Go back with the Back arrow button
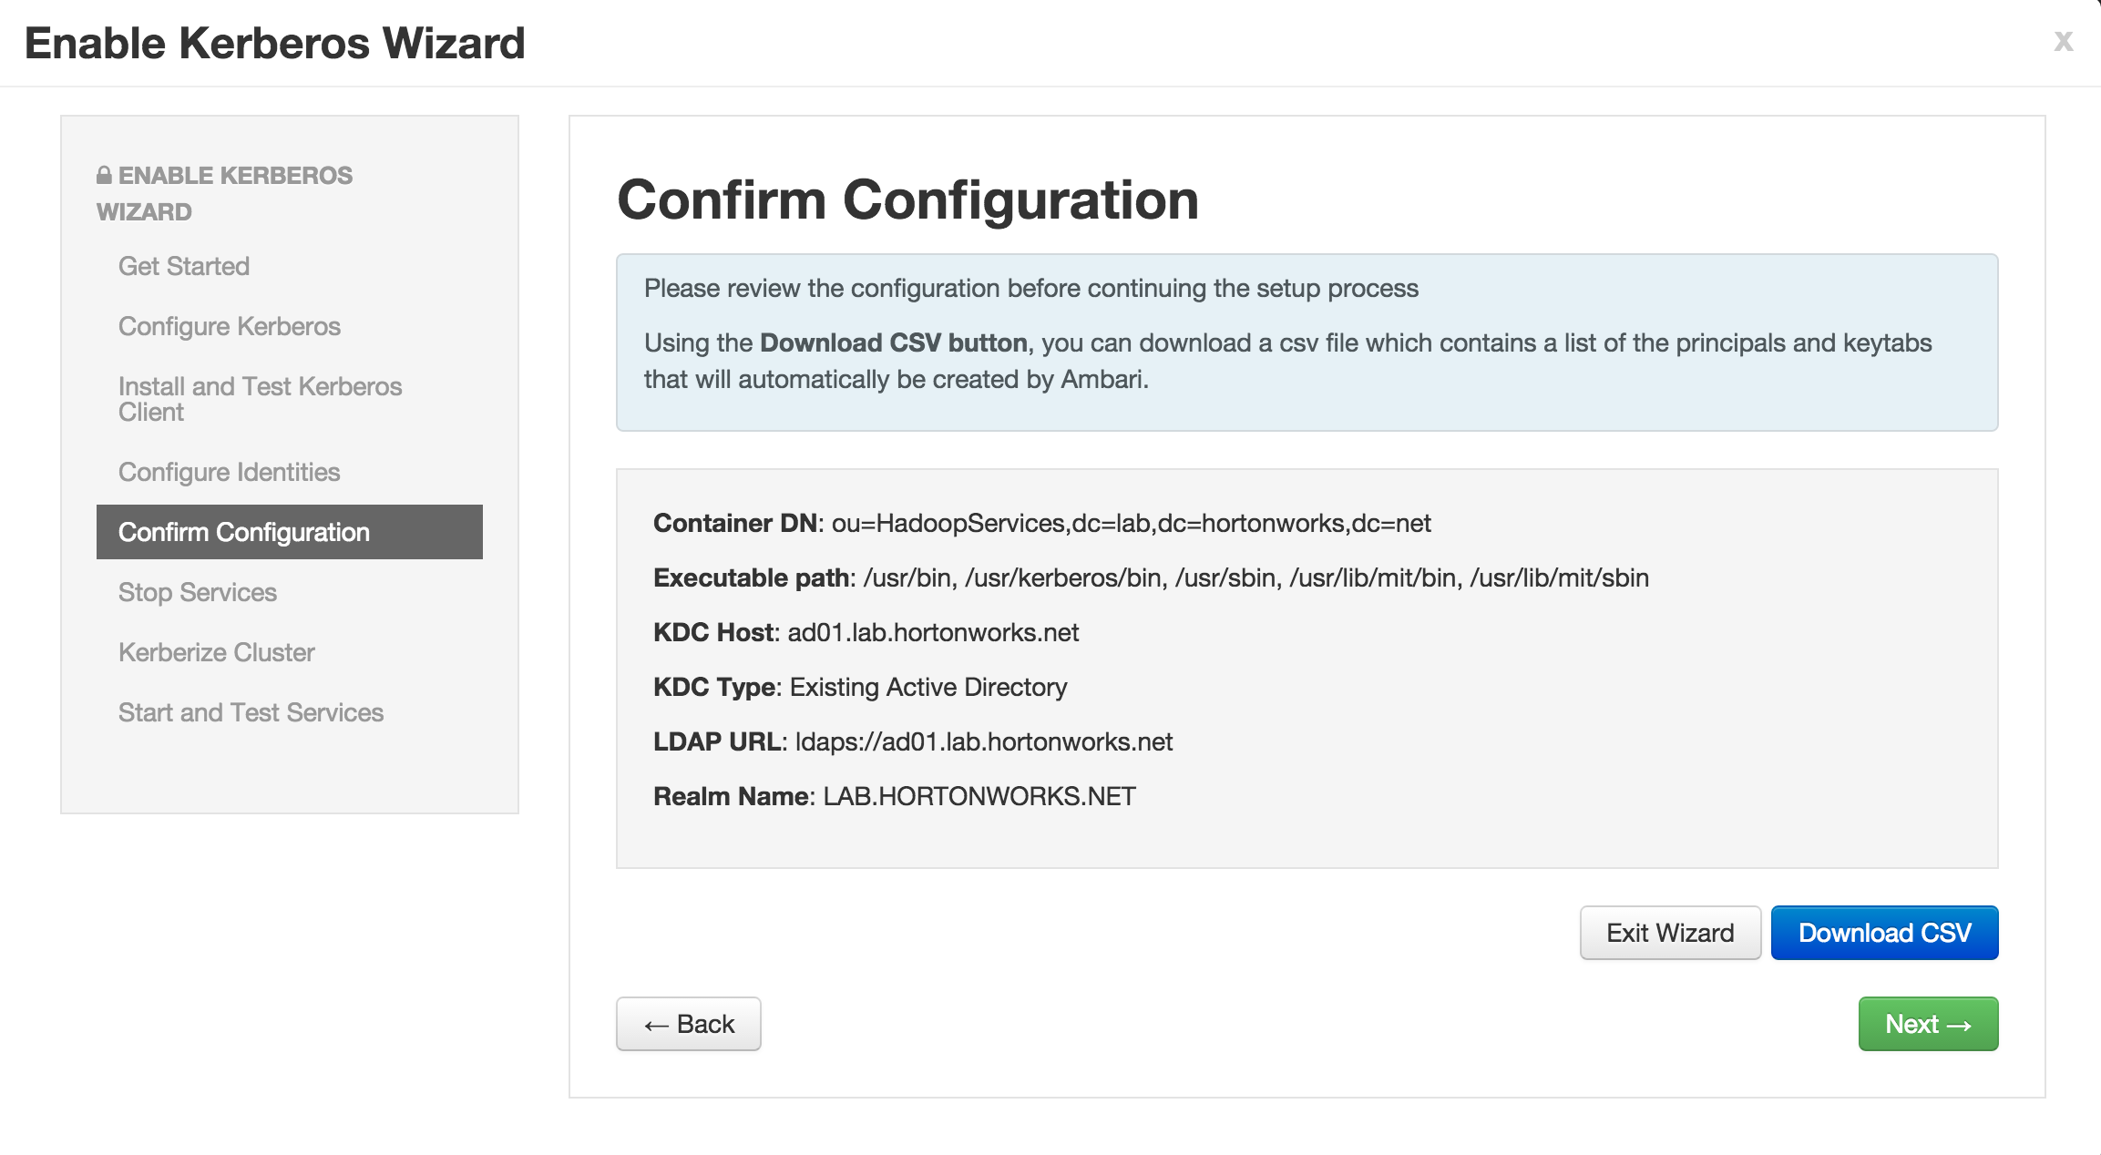Image resolution: width=2101 pixels, height=1155 pixels. [689, 1024]
